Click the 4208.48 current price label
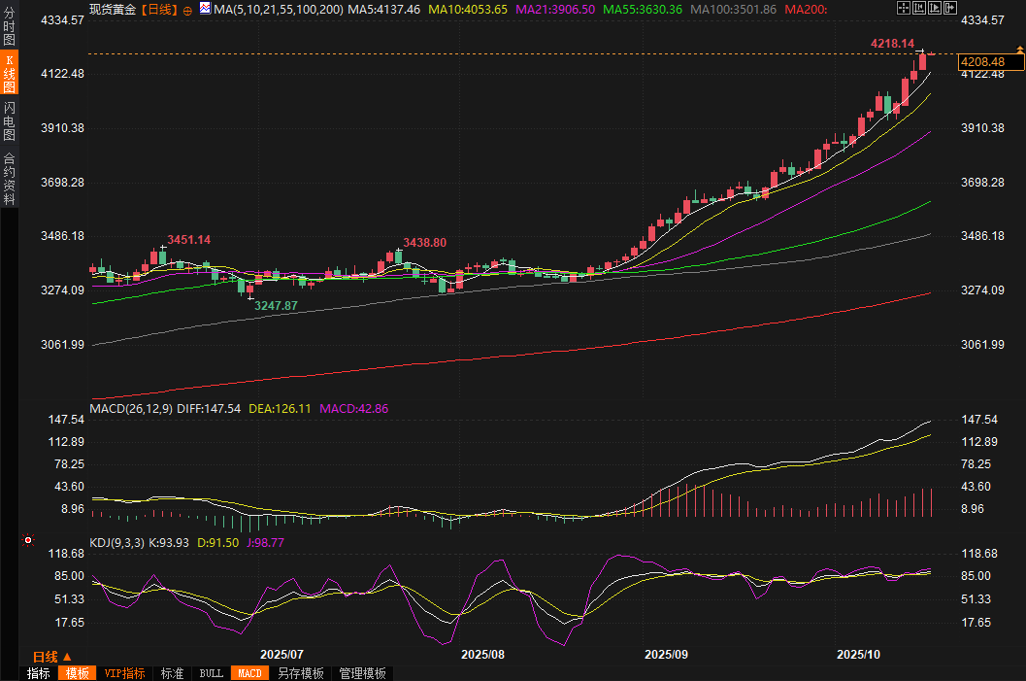1026x681 pixels. pos(990,62)
